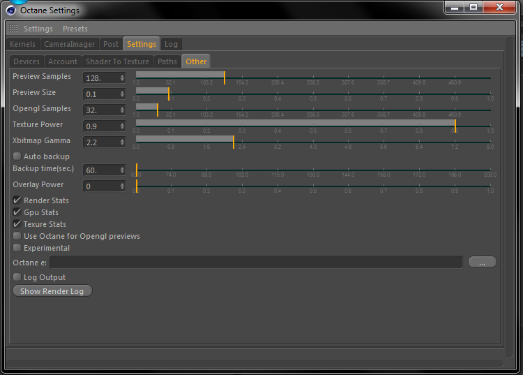The width and height of the screenshot is (523, 375).
Task: Close the Octane Settings window
Action: coord(499,8)
